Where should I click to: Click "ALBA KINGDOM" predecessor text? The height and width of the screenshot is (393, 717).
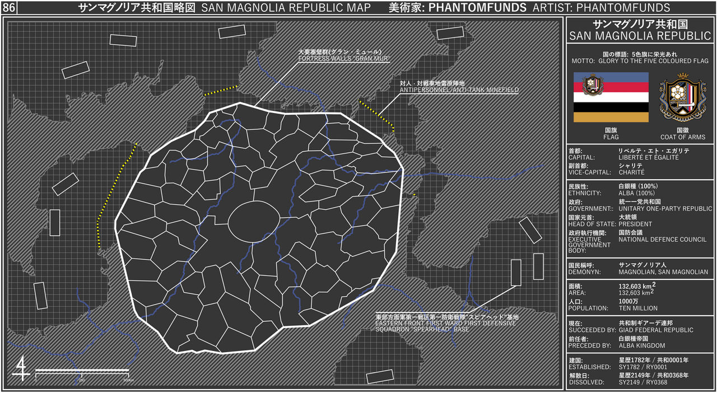[x=642, y=346]
